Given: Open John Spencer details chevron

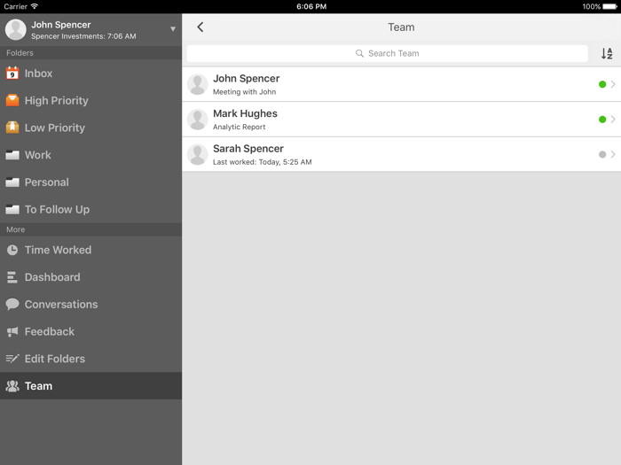Looking at the screenshot, I should (x=613, y=84).
